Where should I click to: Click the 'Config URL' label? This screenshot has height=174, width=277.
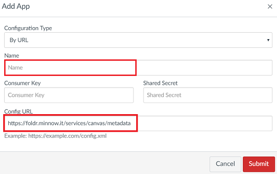click(18, 111)
